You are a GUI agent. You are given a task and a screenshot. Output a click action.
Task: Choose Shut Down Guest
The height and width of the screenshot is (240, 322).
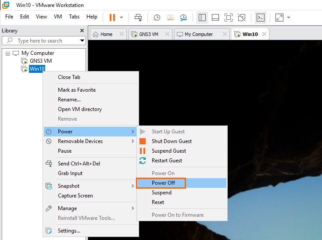[182, 141]
